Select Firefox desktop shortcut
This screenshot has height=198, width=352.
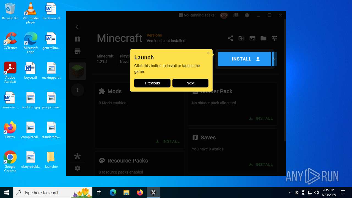(x=10, y=130)
